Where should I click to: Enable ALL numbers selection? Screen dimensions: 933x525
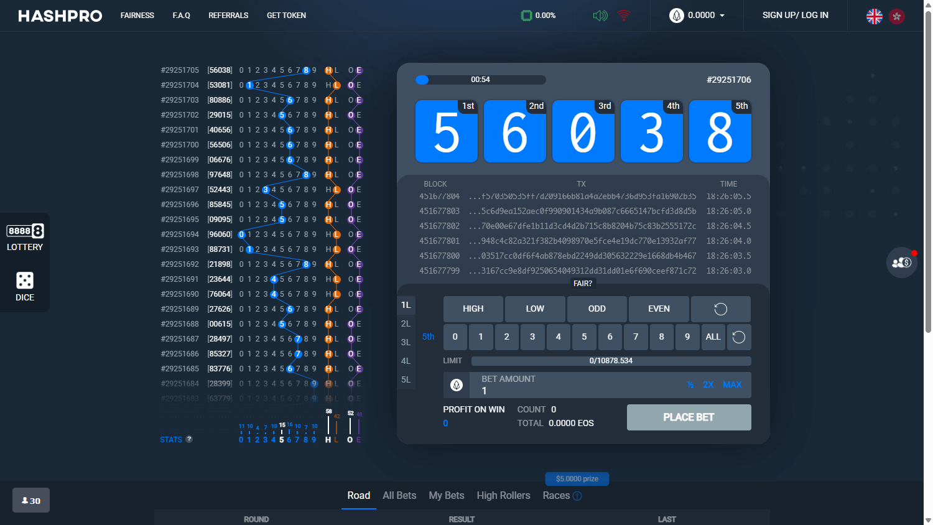point(713,337)
